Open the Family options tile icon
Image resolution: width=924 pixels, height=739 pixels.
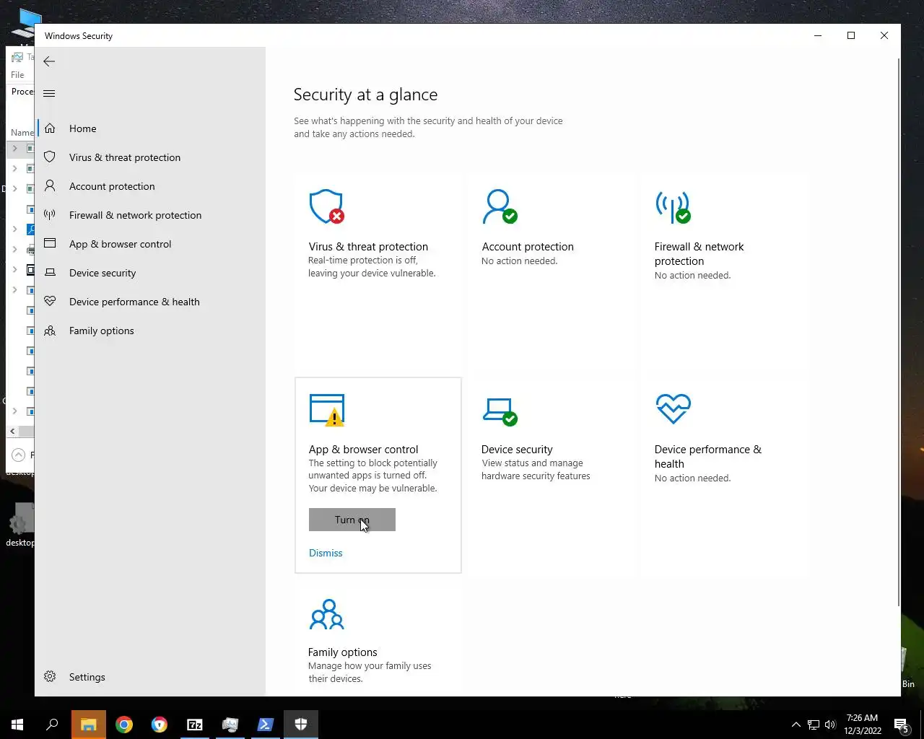[326, 614]
